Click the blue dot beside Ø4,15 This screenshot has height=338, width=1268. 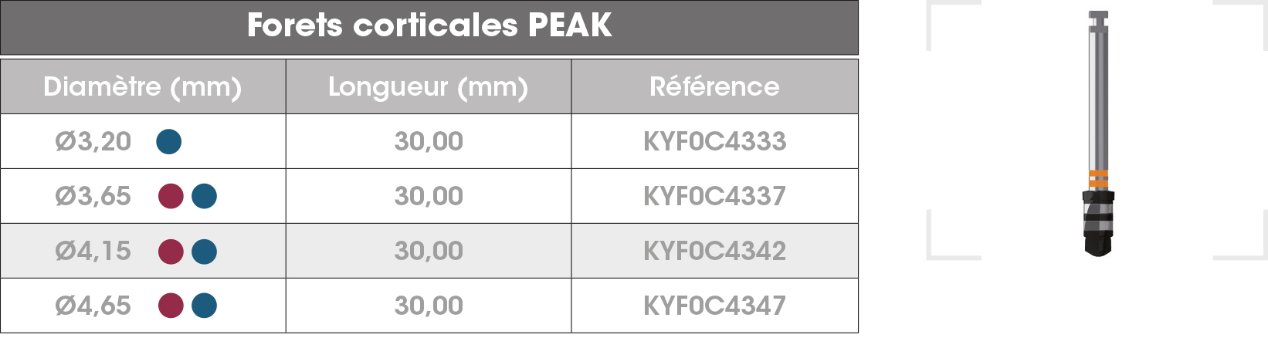(204, 252)
